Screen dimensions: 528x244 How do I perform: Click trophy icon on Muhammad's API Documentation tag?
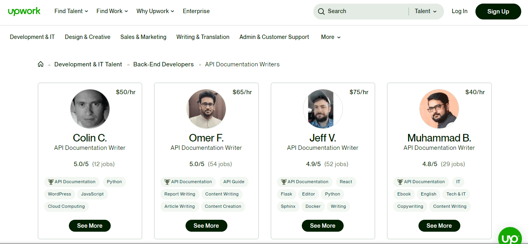click(400, 182)
